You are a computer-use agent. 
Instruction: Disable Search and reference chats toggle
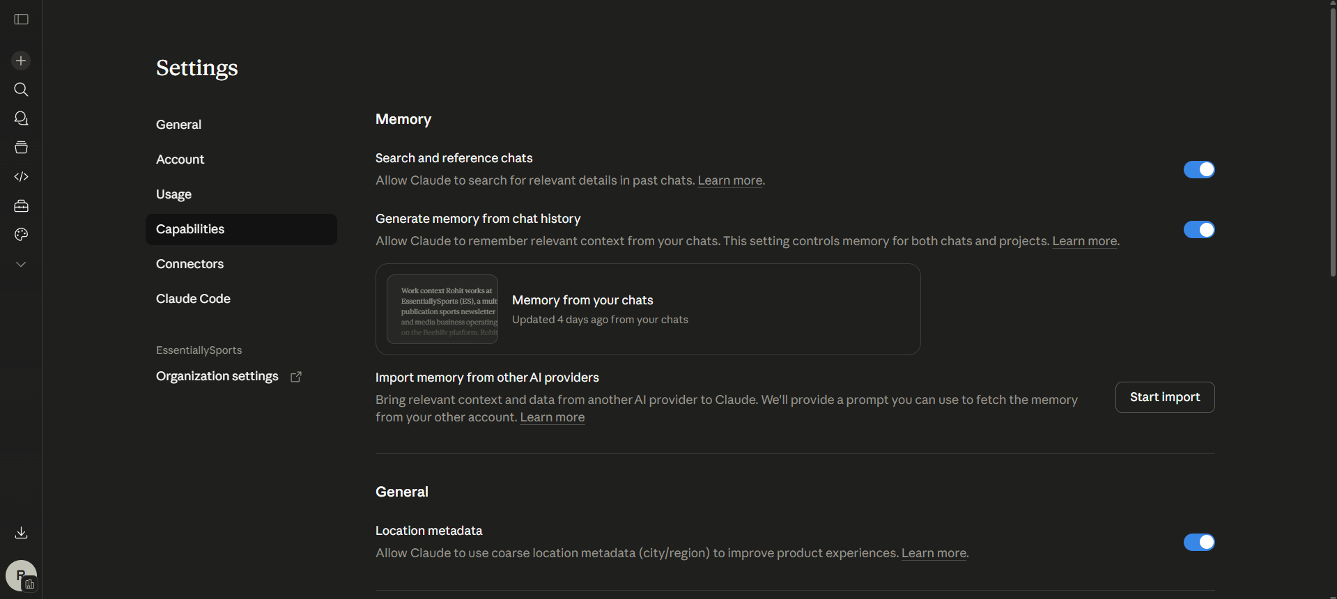tap(1198, 170)
